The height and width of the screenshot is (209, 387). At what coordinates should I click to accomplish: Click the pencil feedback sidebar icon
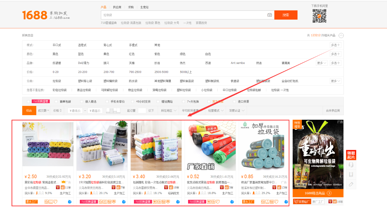click(x=351, y=184)
